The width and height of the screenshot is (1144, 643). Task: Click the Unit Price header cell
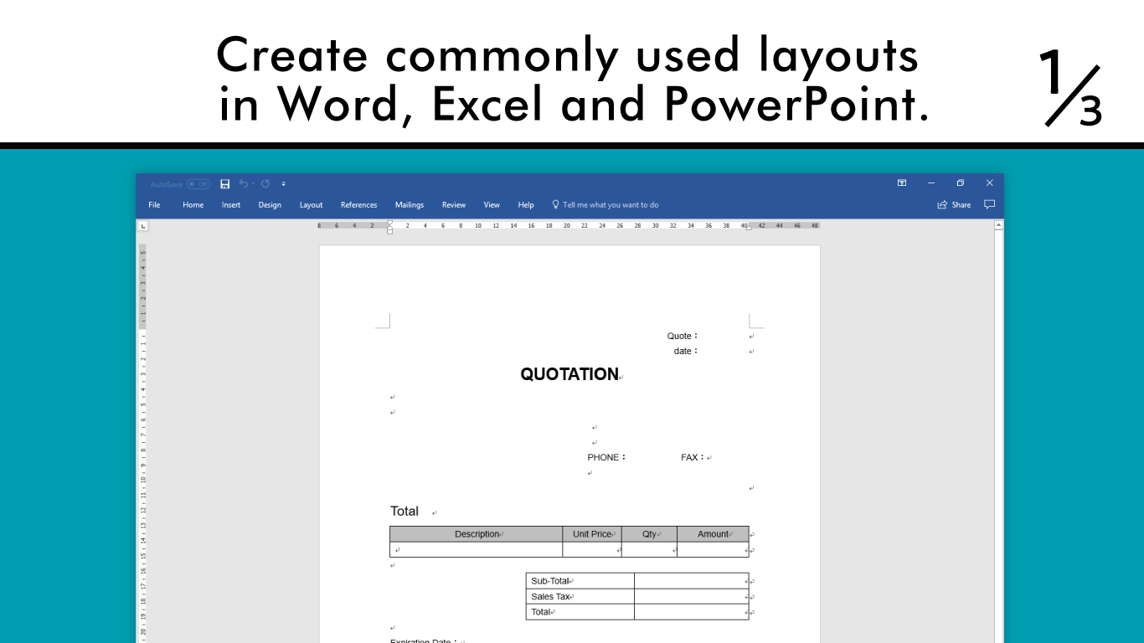click(x=592, y=534)
